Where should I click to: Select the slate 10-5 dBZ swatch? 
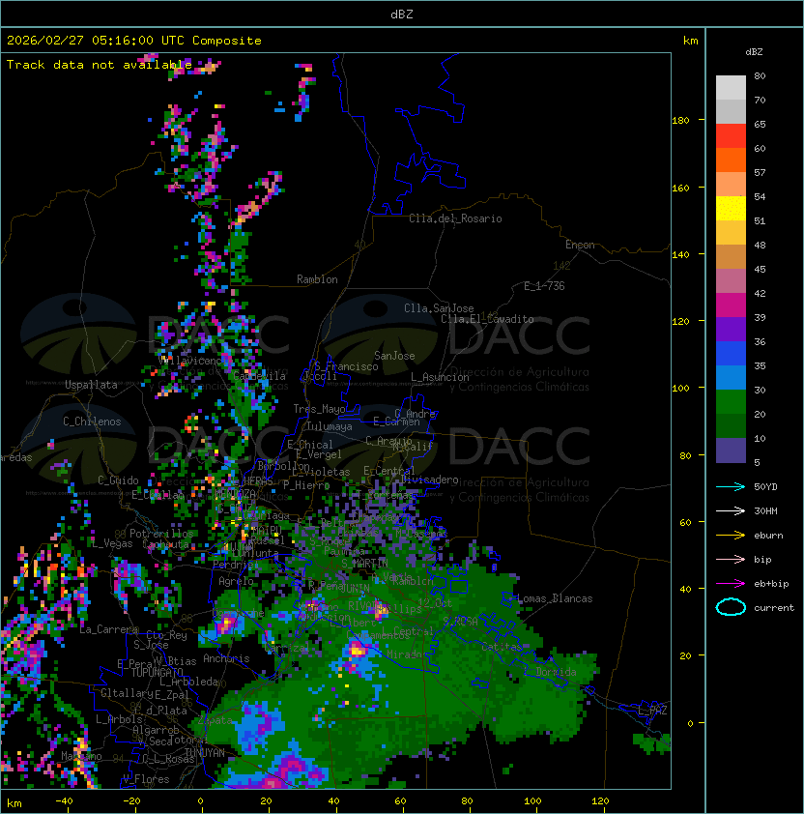tap(731, 451)
